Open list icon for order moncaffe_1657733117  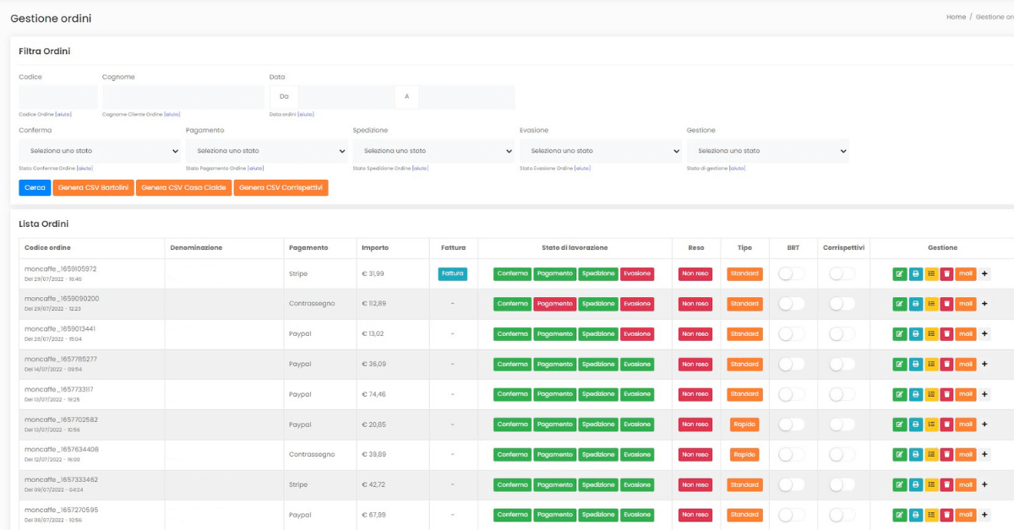coord(931,394)
